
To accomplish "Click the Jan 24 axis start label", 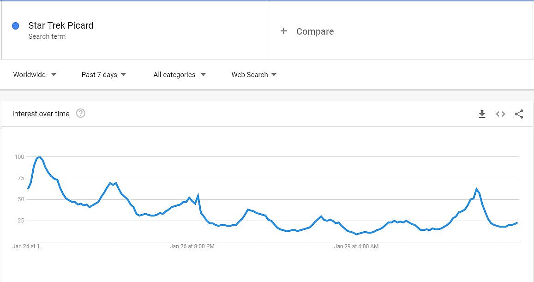I will (28, 246).
